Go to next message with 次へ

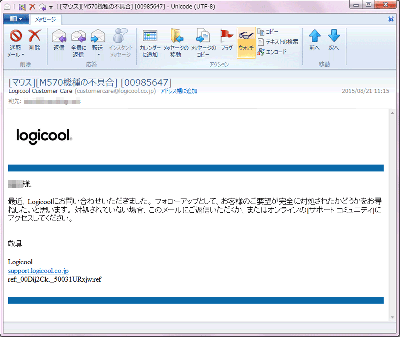[x=334, y=40]
